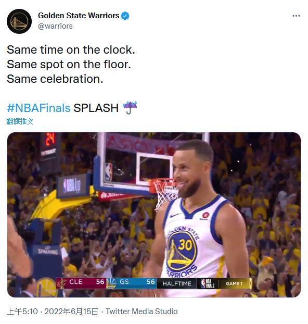The height and width of the screenshot is (324, 308).
Task: Click the GS 56 score in video
Action: point(137,282)
